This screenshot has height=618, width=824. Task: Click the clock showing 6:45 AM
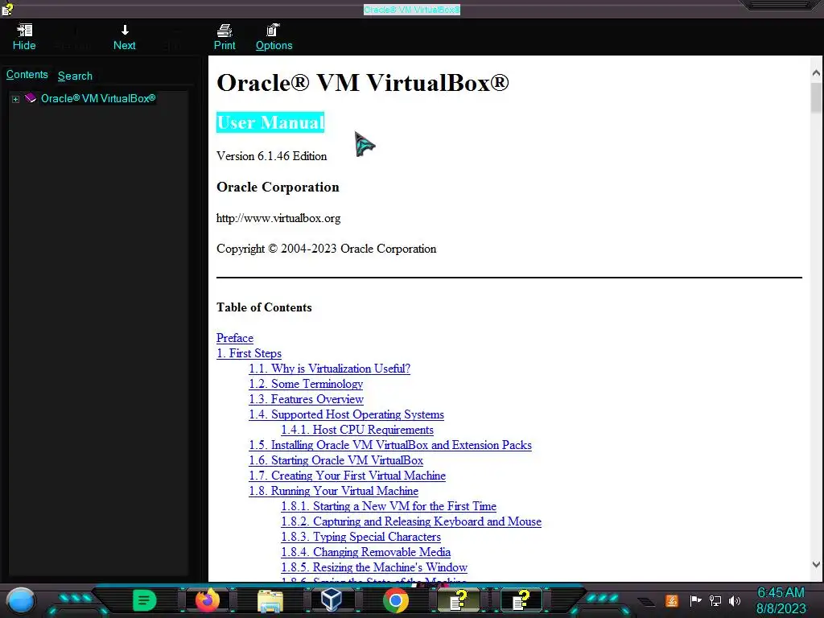pos(781,592)
